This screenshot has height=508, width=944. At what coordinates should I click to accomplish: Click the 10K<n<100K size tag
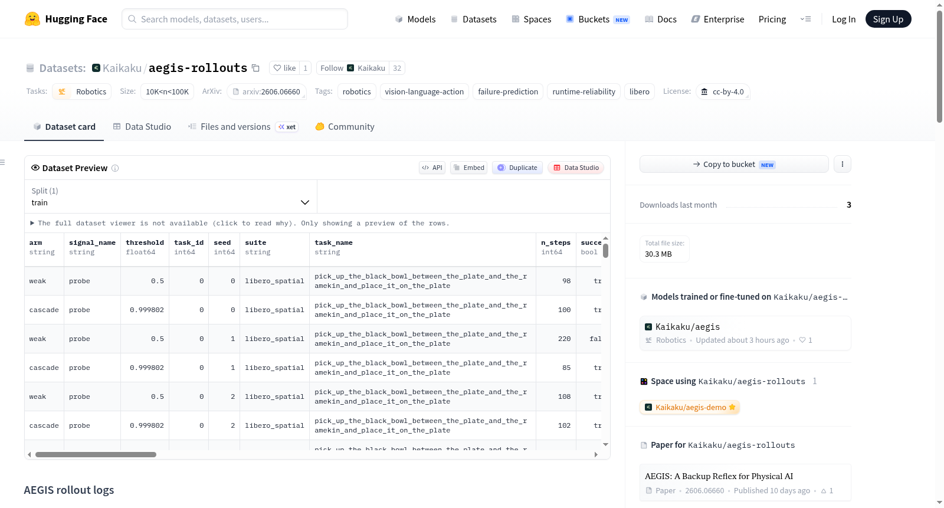[168, 91]
